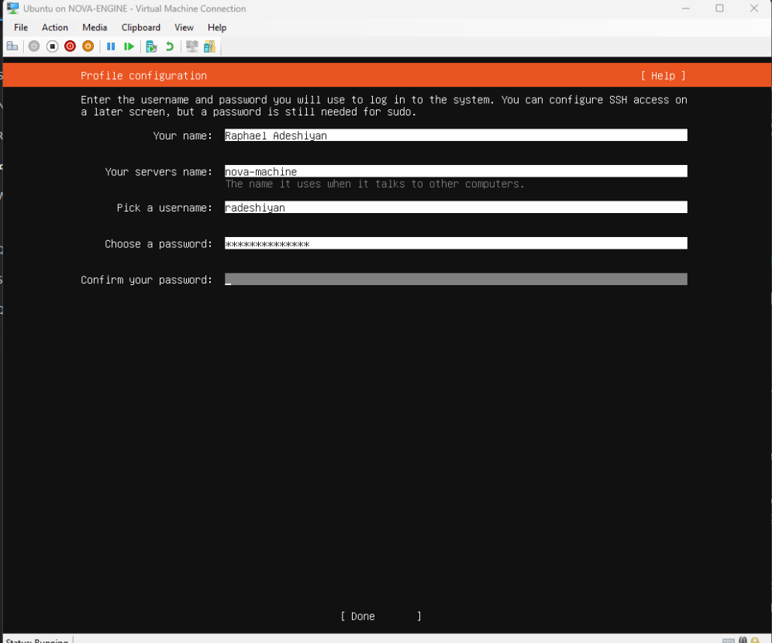Select the [ Help ] button in the installer header
772x643 pixels.
click(663, 76)
